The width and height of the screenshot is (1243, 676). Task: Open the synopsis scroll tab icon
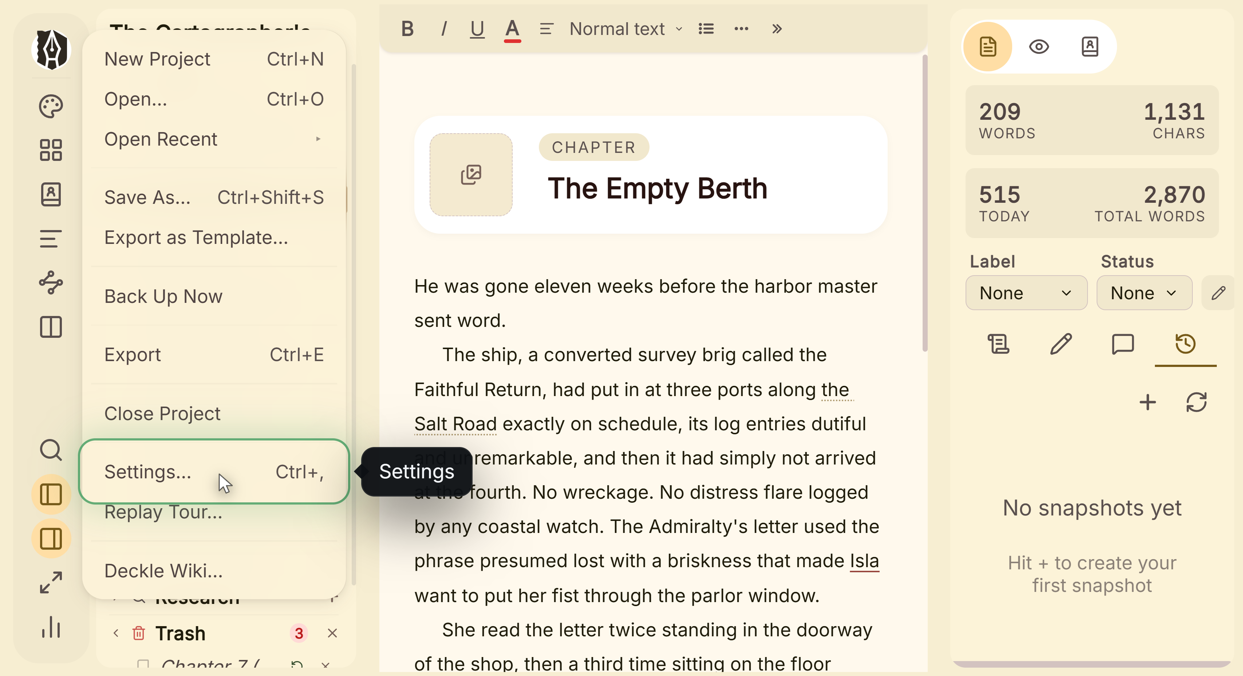click(x=998, y=344)
